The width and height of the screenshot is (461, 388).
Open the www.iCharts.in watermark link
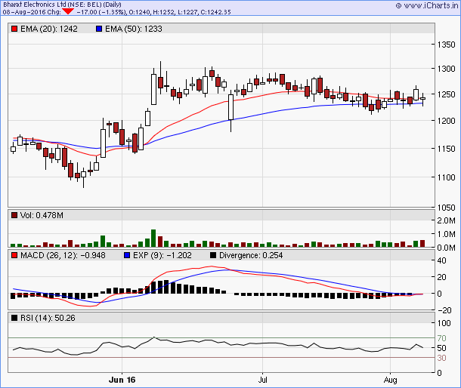[x=427, y=5]
